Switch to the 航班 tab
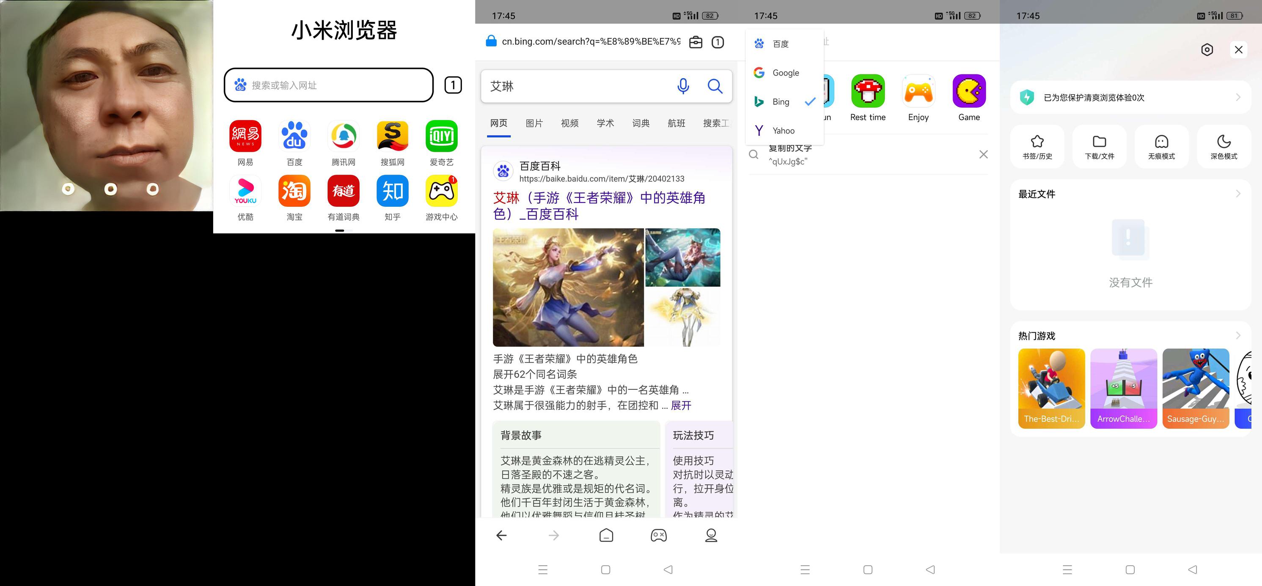Screen dimensions: 1262x586 [x=676, y=123]
